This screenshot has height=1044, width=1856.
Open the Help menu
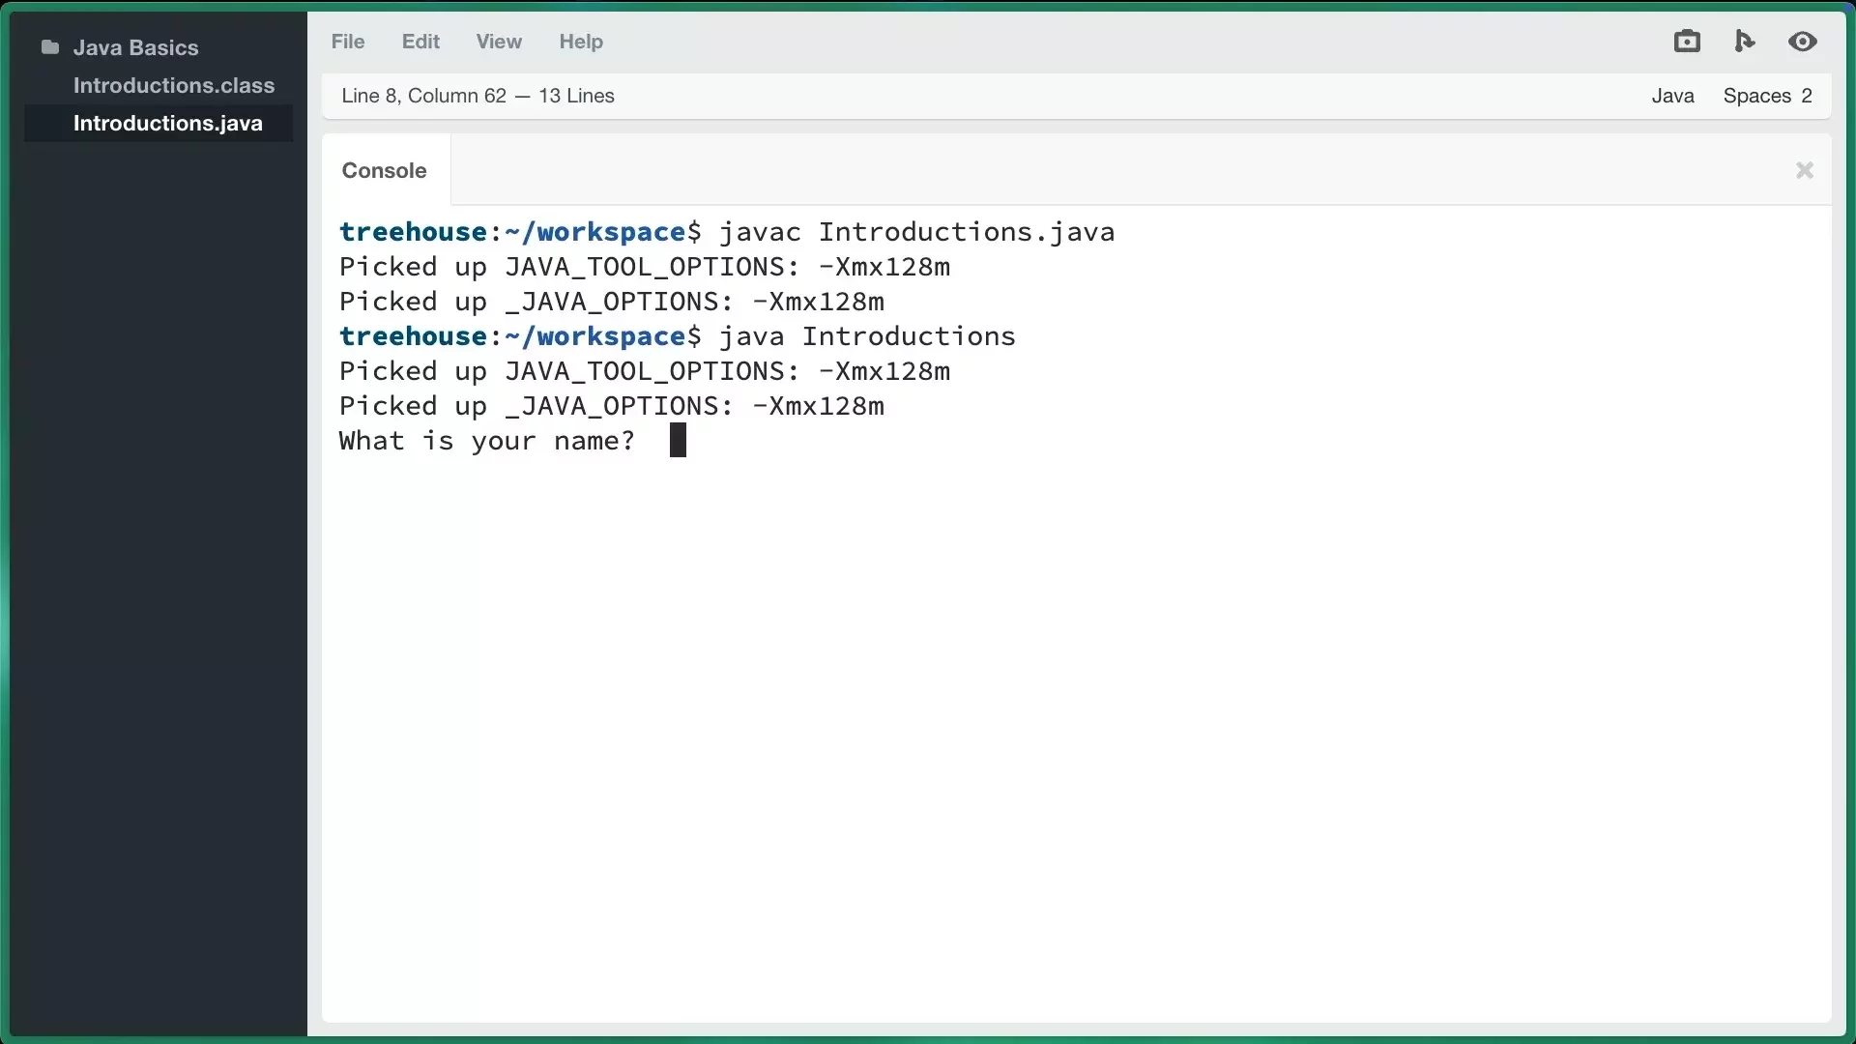click(x=580, y=41)
